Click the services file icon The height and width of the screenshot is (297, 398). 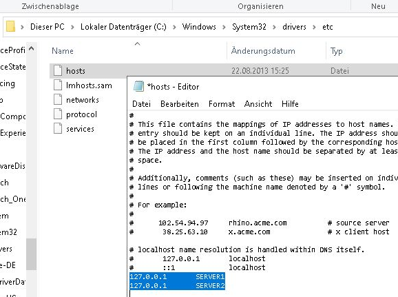[x=58, y=128]
